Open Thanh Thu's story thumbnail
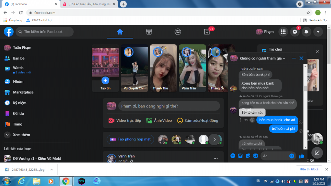Viewport: 331px width, 186px height. tap(163, 68)
